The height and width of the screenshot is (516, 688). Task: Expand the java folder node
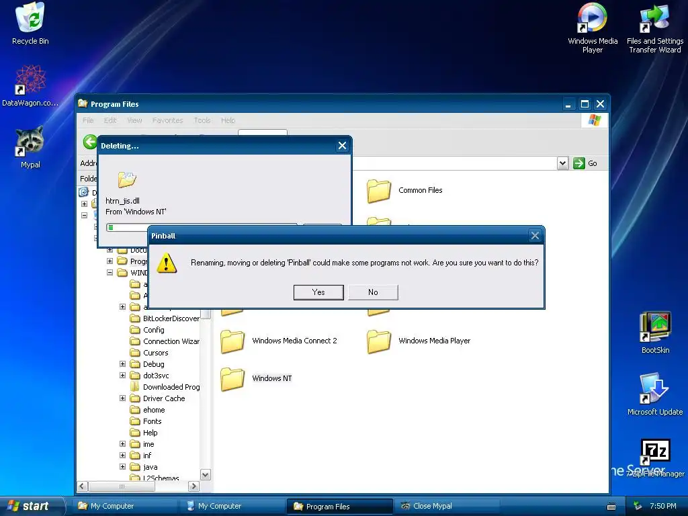tap(122, 467)
